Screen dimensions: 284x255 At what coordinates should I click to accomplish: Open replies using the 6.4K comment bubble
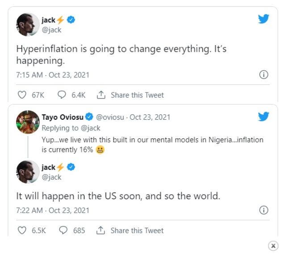(x=62, y=95)
